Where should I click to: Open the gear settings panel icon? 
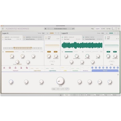point(119,29)
